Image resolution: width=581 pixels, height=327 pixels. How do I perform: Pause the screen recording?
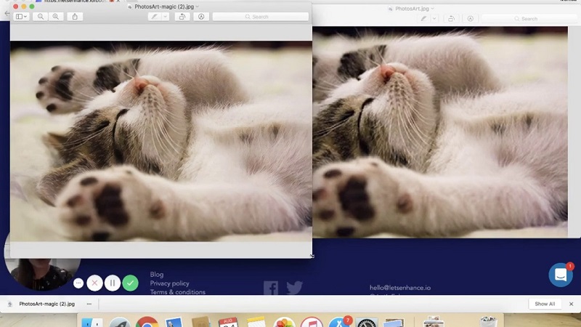(112, 283)
